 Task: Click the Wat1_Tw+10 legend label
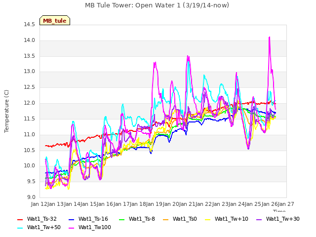point(232,219)
